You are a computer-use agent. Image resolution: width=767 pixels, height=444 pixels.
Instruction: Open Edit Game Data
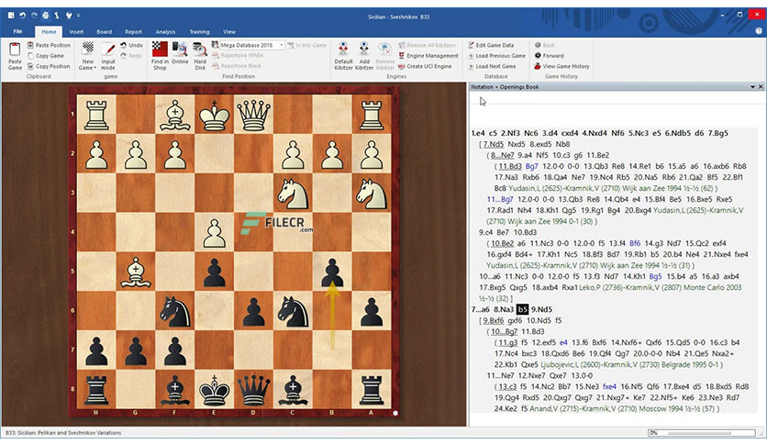(491, 45)
